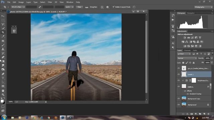
Task: Click the Straighten tool icon
Action: point(87,7)
